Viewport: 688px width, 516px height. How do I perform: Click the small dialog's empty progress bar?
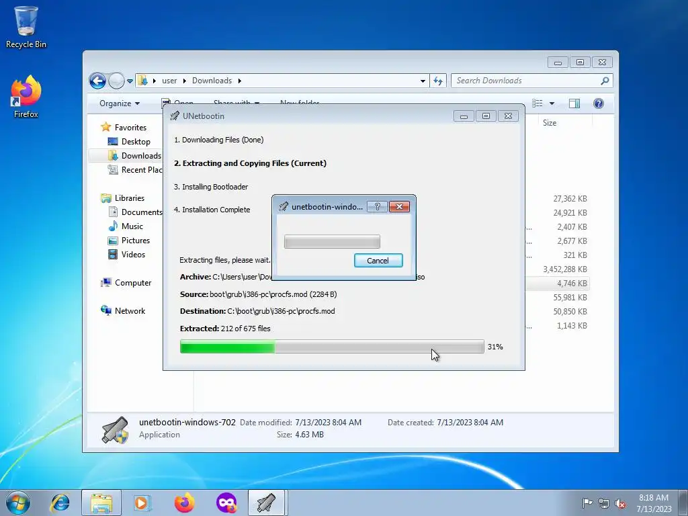tap(332, 241)
